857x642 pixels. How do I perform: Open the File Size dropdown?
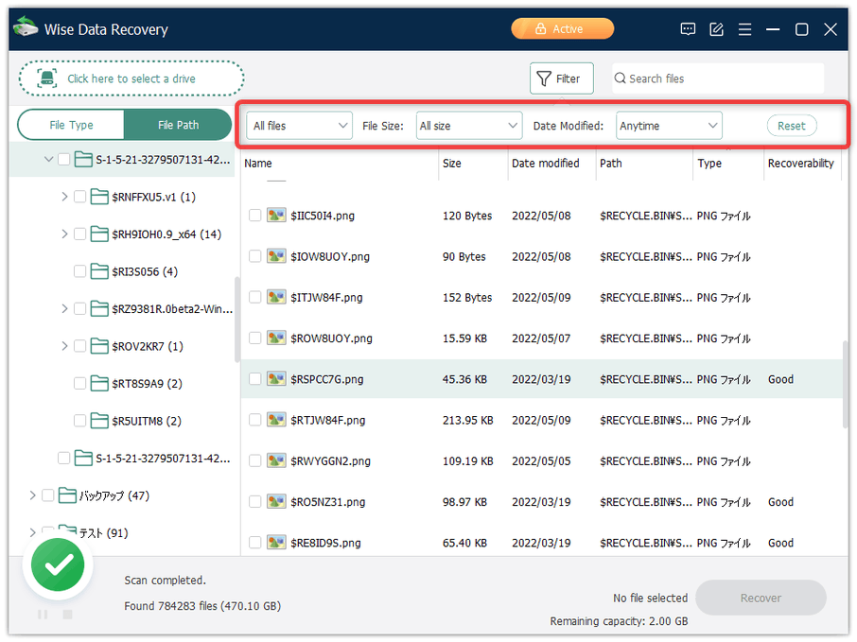469,126
